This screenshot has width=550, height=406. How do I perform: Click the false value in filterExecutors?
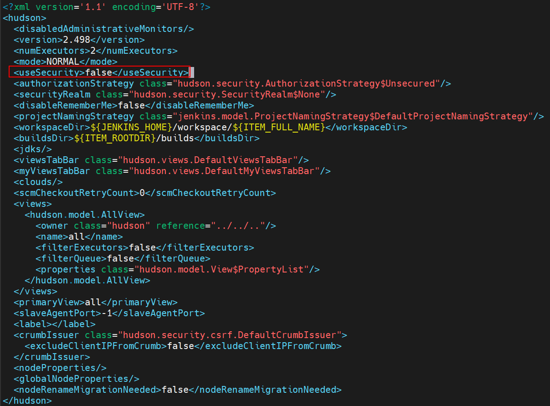point(142,247)
